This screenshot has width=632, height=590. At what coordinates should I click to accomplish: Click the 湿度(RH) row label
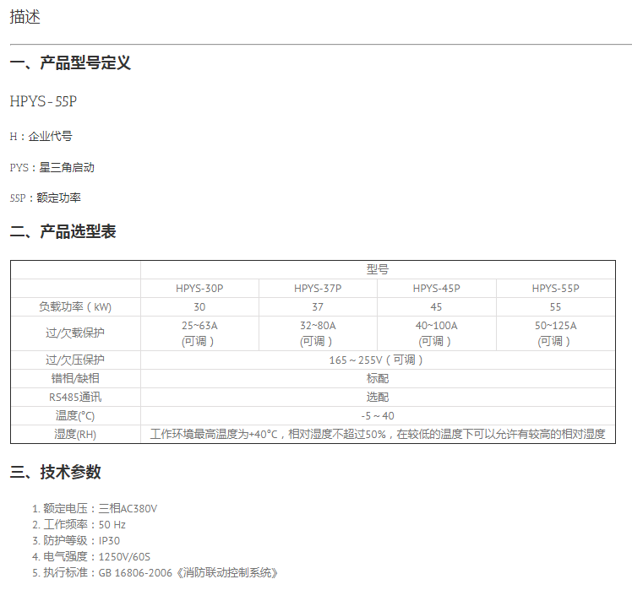click(75, 434)
